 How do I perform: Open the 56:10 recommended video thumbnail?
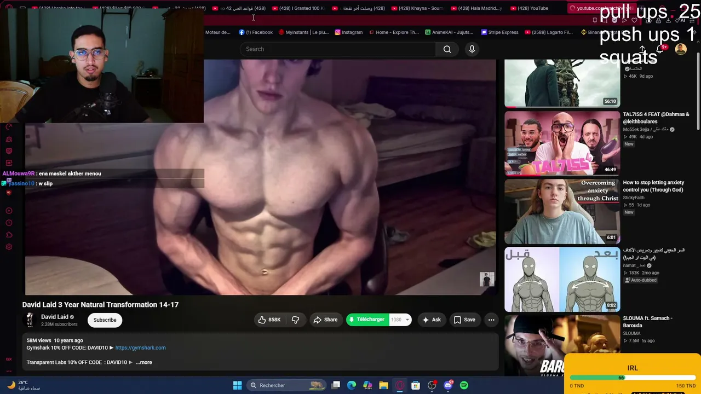pos(562,83)
